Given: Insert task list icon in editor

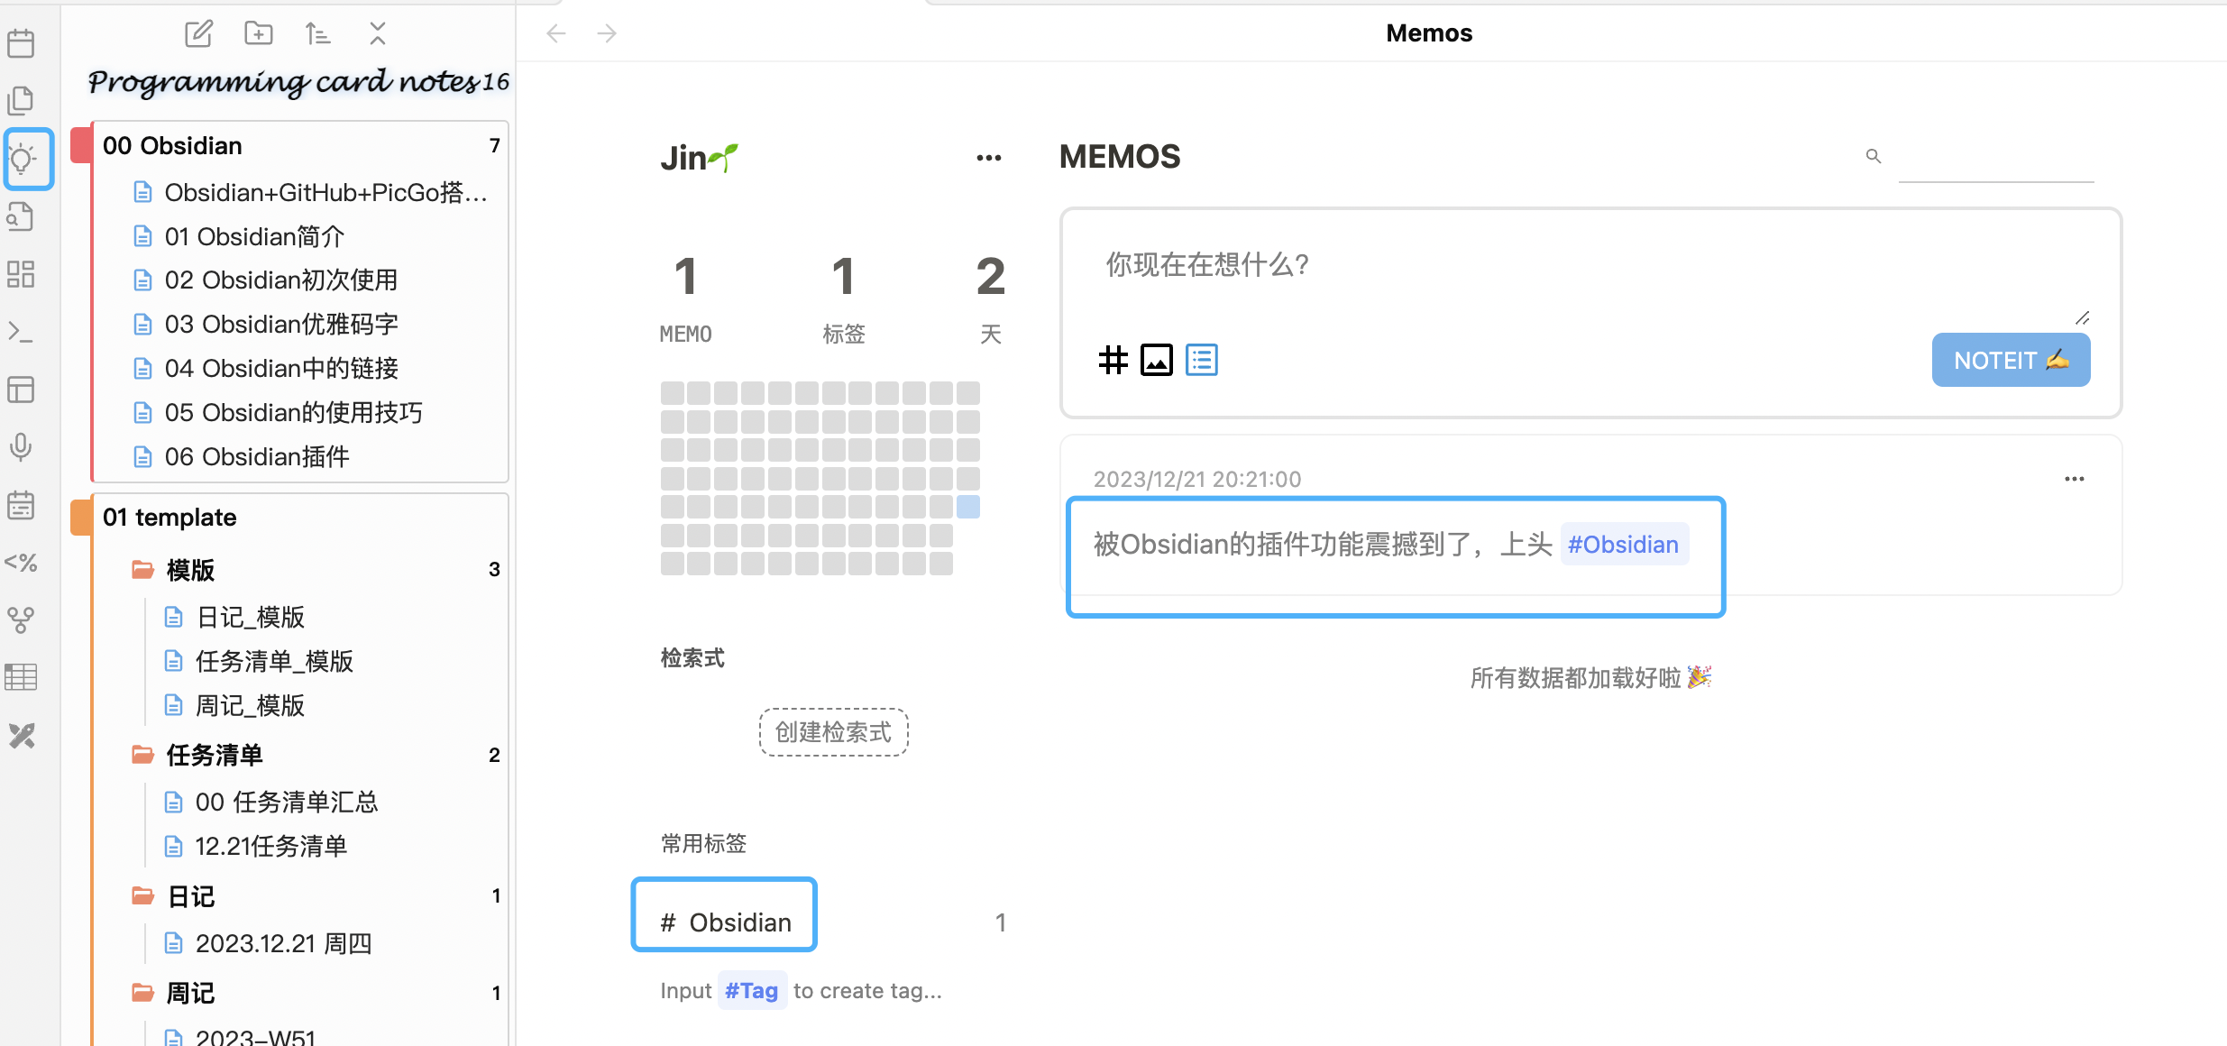Looking at the screenshot, I should (1201, 360).
